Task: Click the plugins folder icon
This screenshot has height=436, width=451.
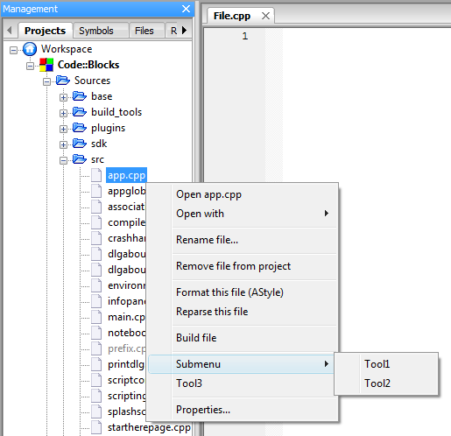Action: tap(80, 128)
